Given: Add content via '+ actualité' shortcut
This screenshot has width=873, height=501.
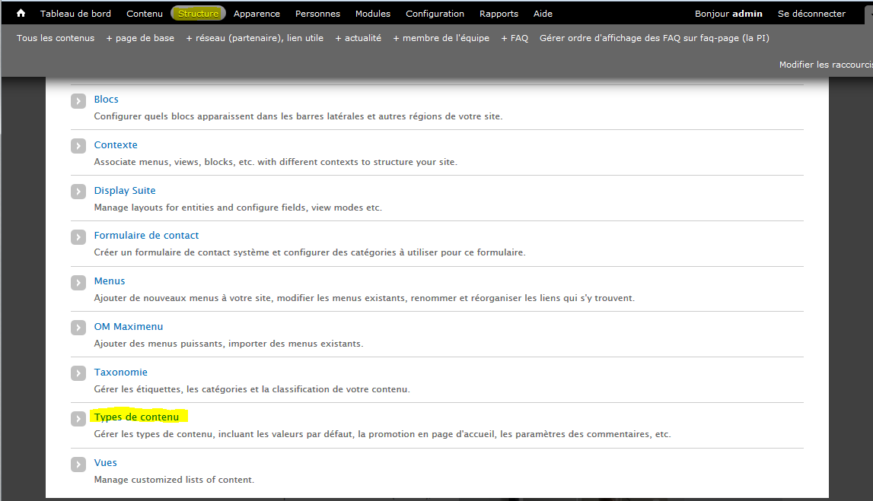Looking at the screenshot, I should (x=358, y=38).
